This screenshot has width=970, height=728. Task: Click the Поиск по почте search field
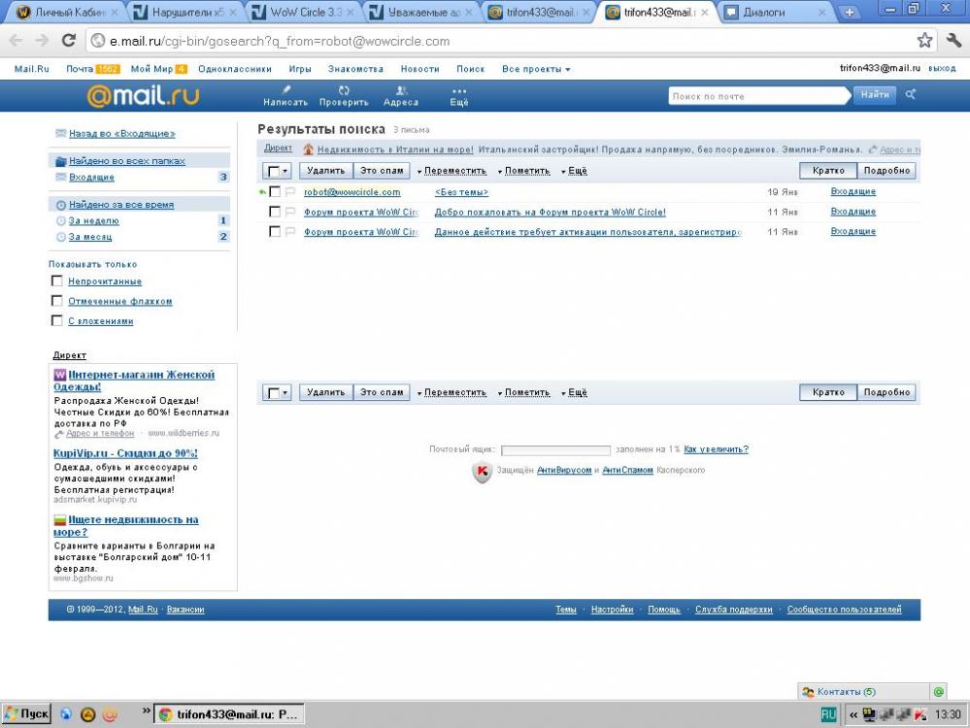(x=757, y=95)
